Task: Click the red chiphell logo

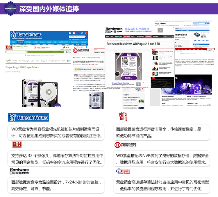Action: coord(123,117)
